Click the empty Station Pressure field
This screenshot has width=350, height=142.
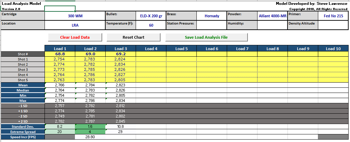pyautogui.click(x=212, y=25)
